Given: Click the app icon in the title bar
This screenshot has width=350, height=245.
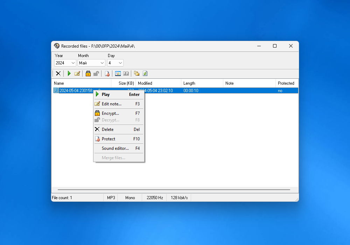Looking at the screenshot, I should (57, 46).
